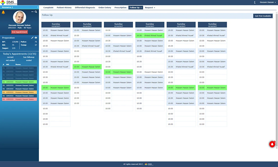Switch to the Patient History tab
Viewport: 278px width, 167px height.
pyautogui.click(x=64, y=8)
